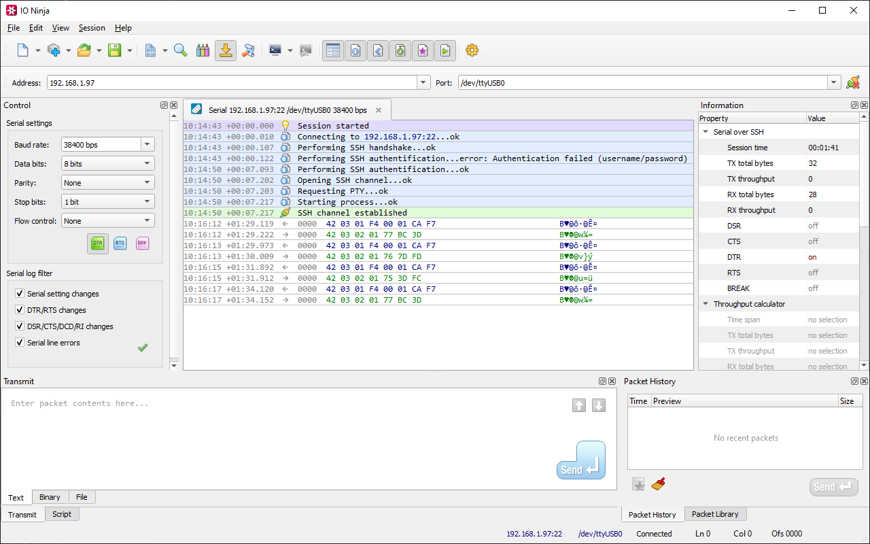
Task: Select the 'Session started' log line
Action: (x=438, y=126)
